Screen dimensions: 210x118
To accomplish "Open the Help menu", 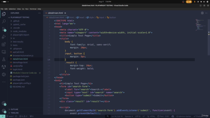I will (x=39, y=9).
